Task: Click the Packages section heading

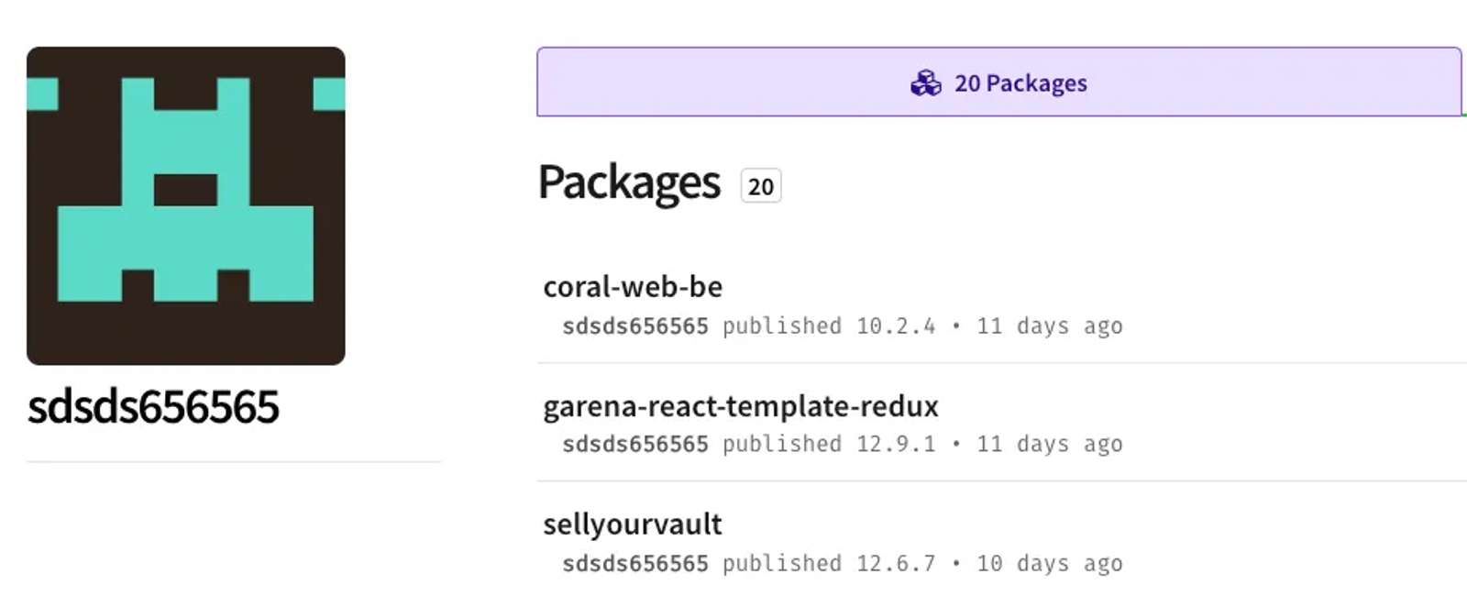Action: pos(629,182)
